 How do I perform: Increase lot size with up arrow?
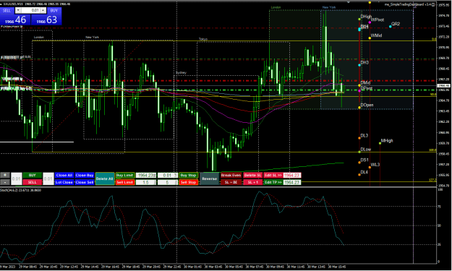(43, 10)
